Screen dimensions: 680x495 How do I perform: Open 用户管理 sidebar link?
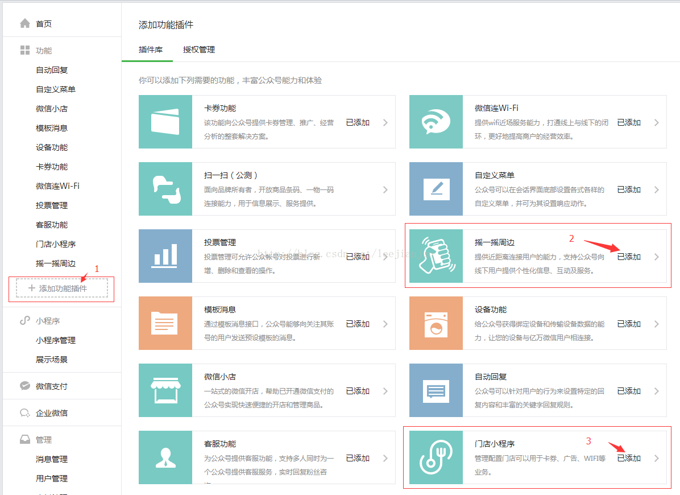(x=52, y=478)
